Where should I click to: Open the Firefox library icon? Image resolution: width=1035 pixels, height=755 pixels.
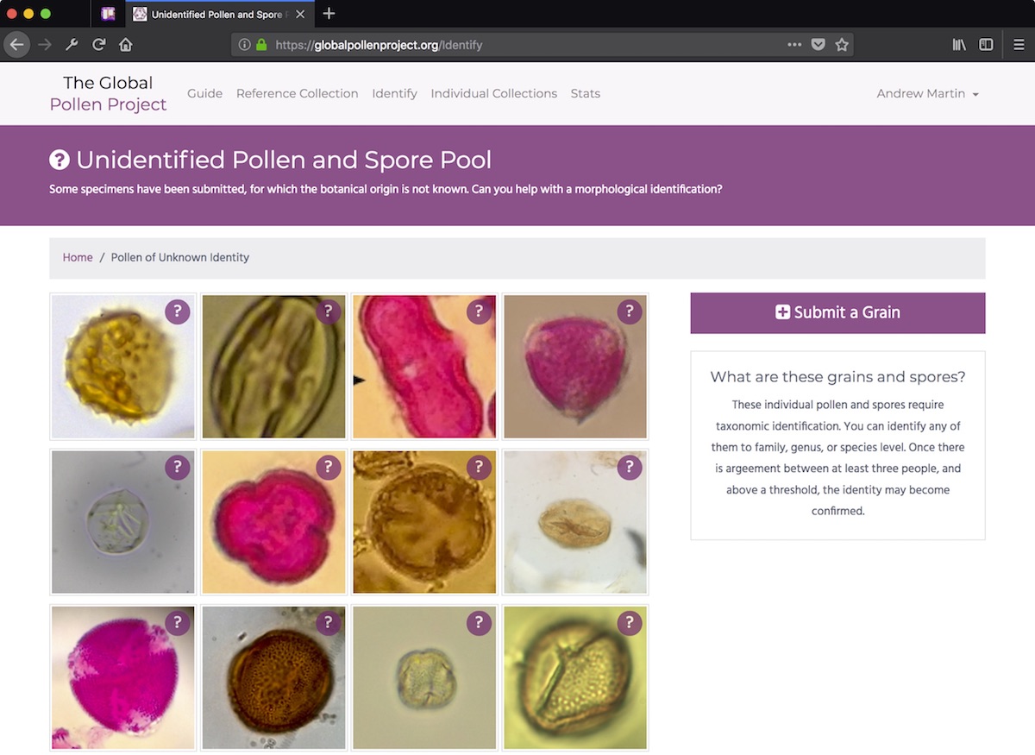click(959, 45)
